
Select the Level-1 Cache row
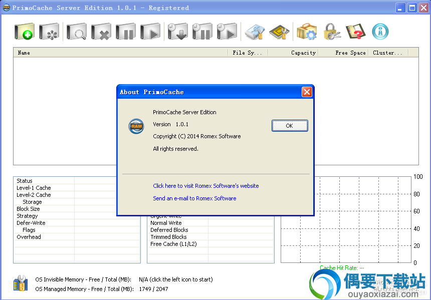77,188
